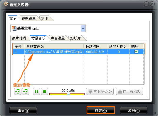Click the 取消(C) button
The image size is (158, 116).
click(134, 110)
